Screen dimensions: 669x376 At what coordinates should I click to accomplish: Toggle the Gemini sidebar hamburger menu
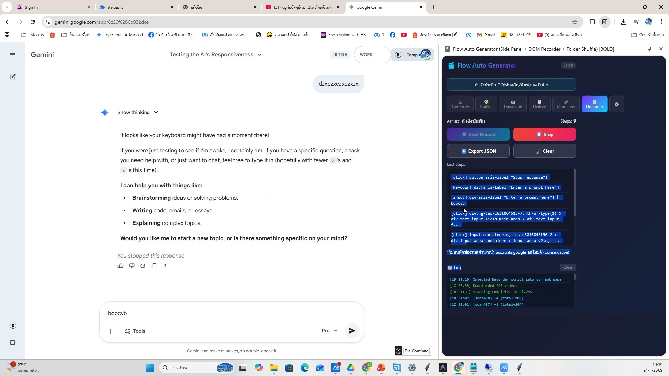13,55
